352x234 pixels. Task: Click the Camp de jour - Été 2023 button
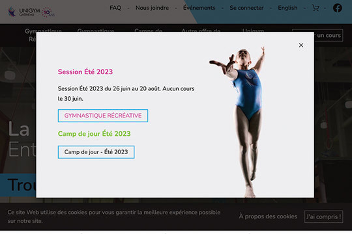[96, 152]
